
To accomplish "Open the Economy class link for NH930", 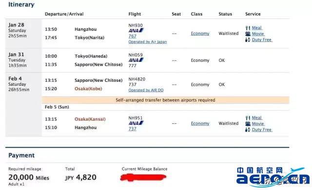I will tap(200, 34).
